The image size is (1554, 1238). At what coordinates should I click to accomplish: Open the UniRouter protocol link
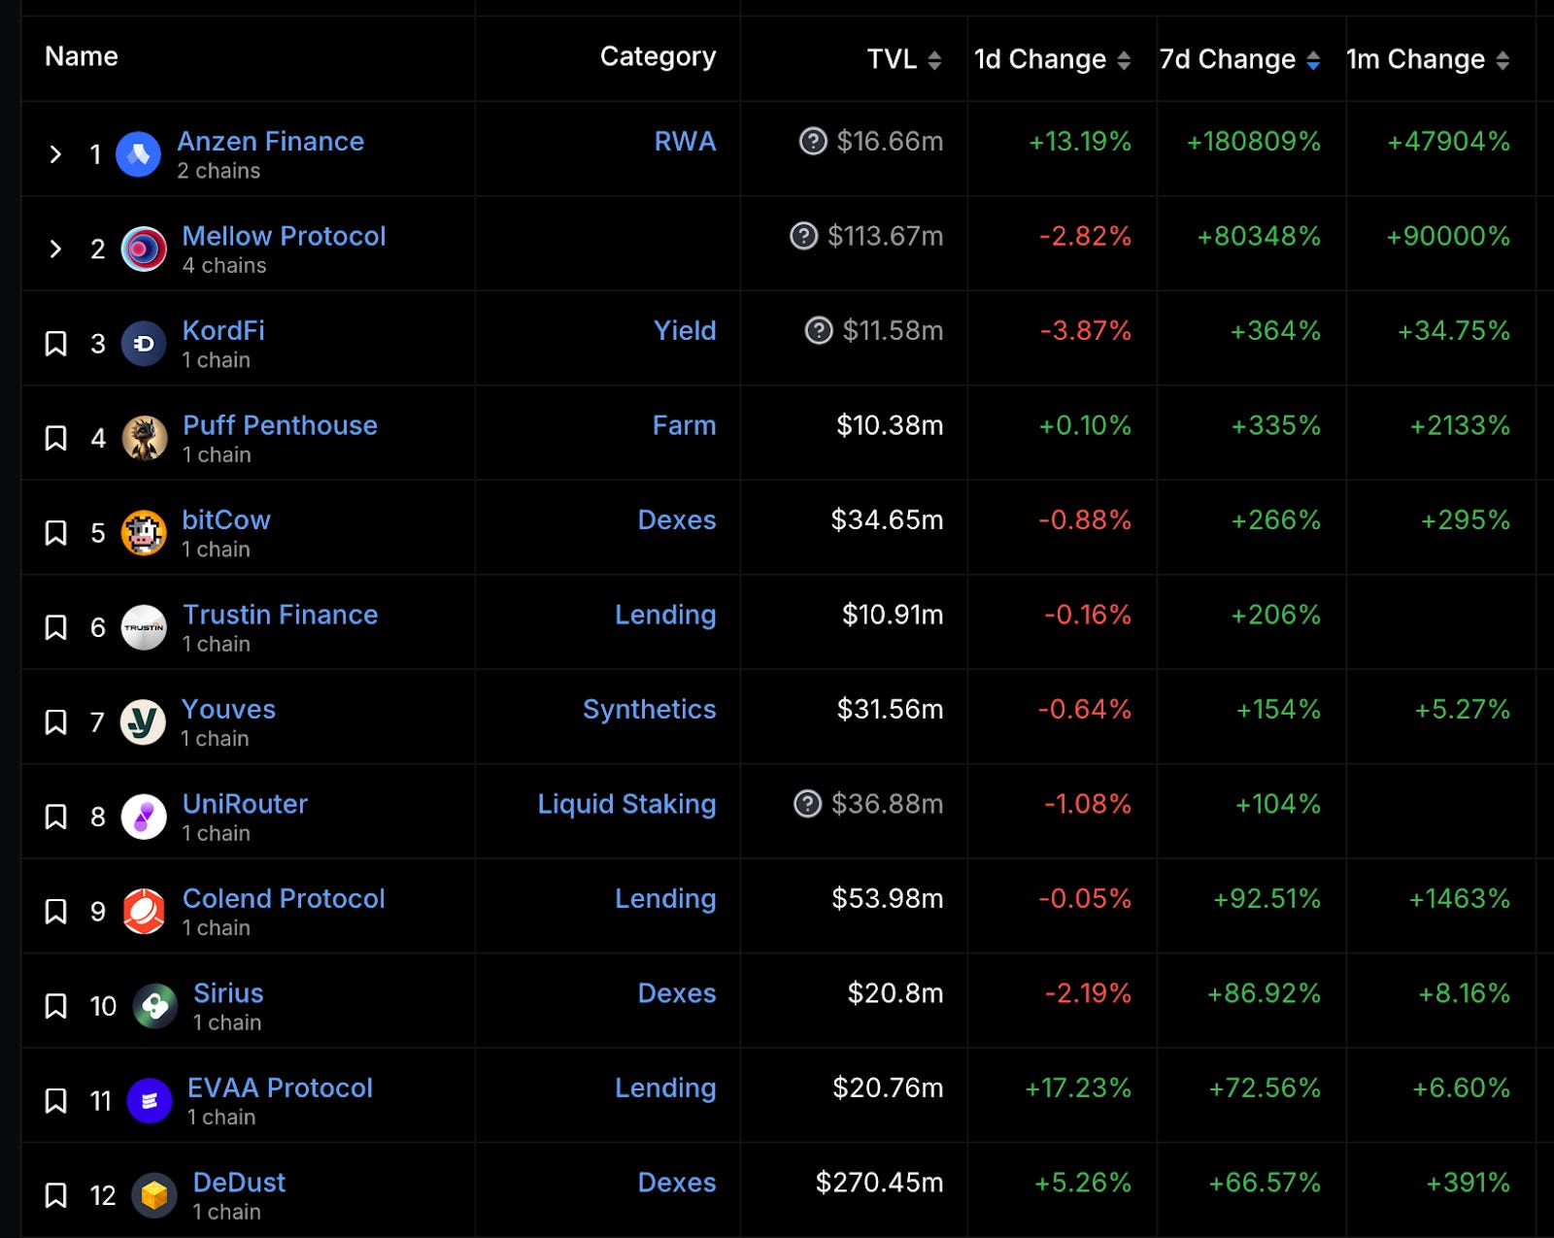[245, 804]
